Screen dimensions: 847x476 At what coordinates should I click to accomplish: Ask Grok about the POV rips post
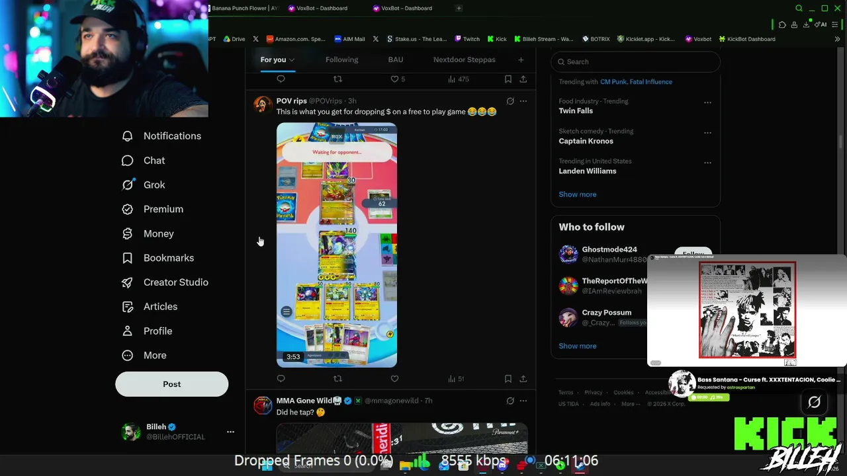point(510,101)
